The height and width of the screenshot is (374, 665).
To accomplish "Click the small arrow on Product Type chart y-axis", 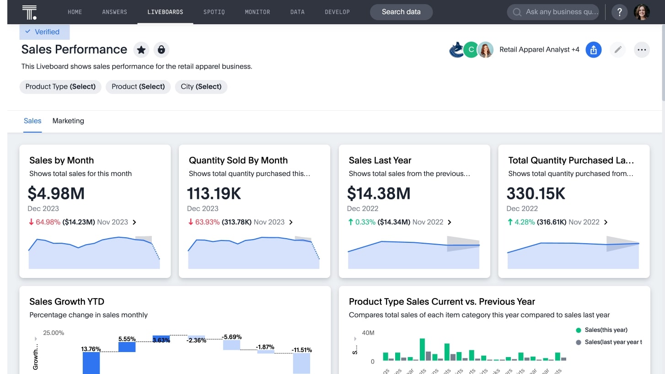I will pos(355,339).
